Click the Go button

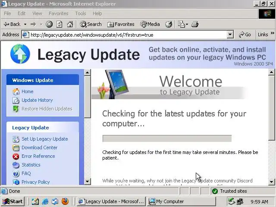point(245,34)
